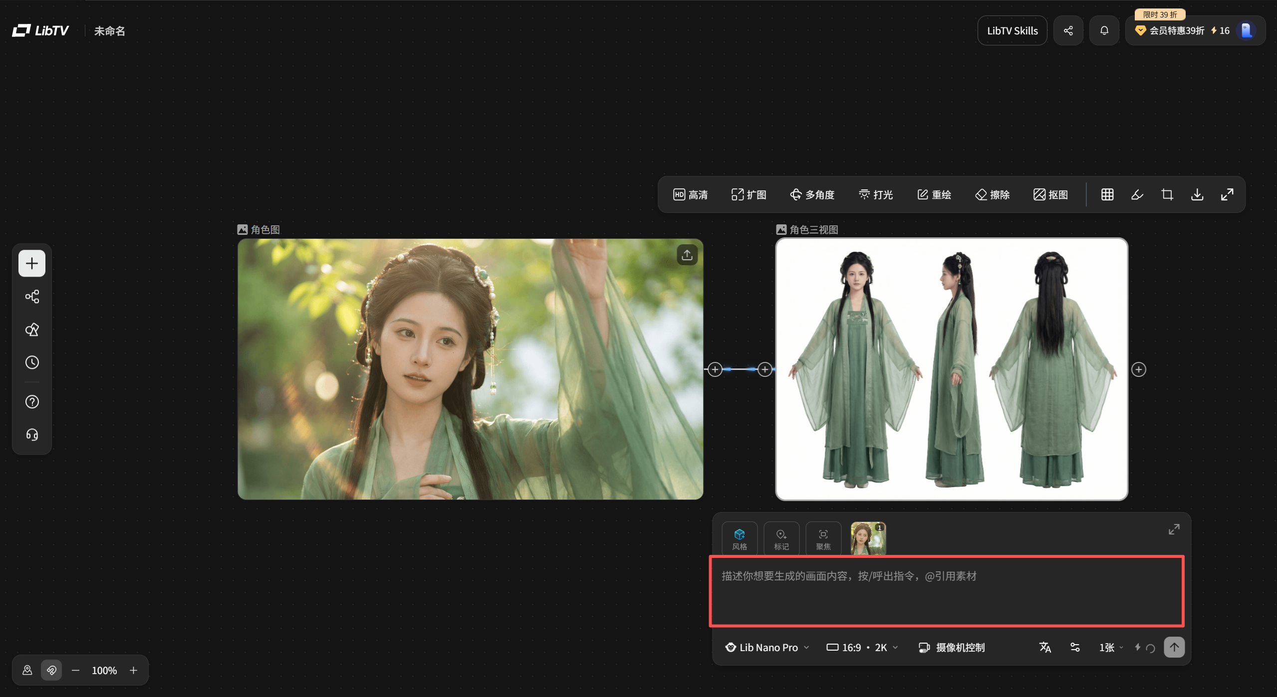The image size is (1277, 697).
Task: Open the history clock icon
Action: (x=32, y=362)
